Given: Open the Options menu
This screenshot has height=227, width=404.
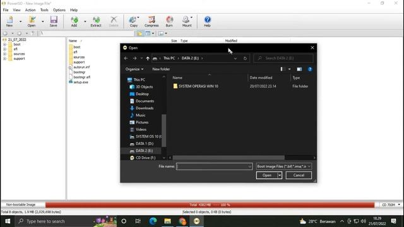Looking at the screenshot, I should [x=59, y=10].
